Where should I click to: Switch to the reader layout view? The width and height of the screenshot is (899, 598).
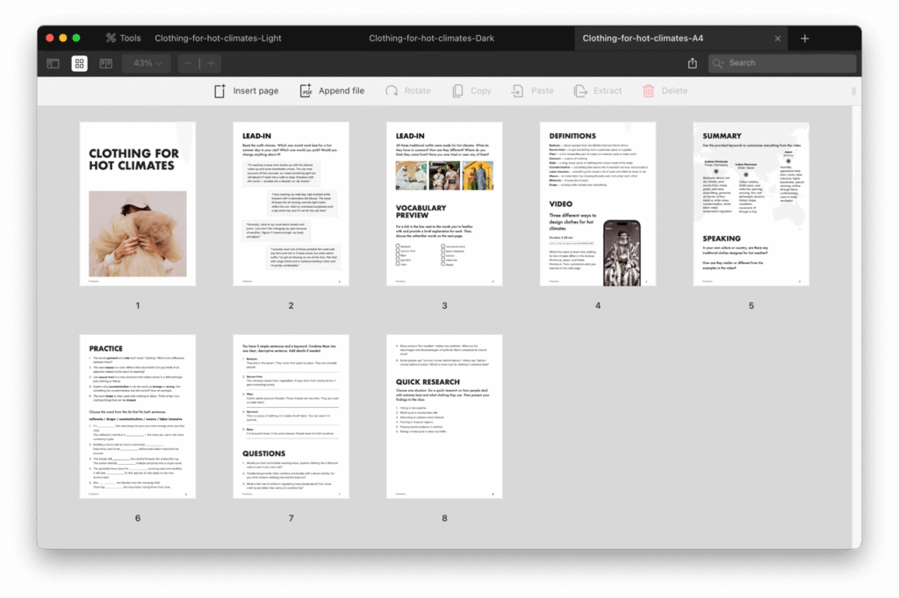pyautogui.click(x=105, y=63)
